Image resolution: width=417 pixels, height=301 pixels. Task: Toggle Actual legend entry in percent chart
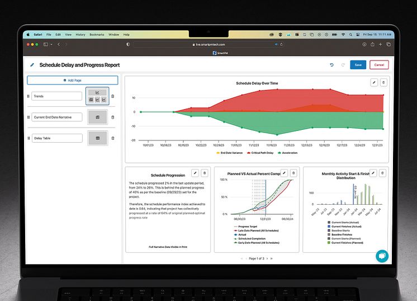240,235
